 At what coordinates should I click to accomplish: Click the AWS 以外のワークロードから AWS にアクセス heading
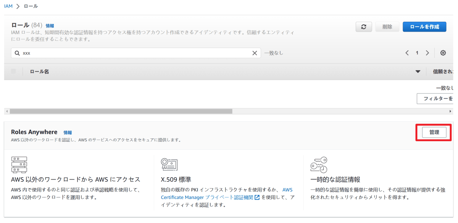pos(76,180)
